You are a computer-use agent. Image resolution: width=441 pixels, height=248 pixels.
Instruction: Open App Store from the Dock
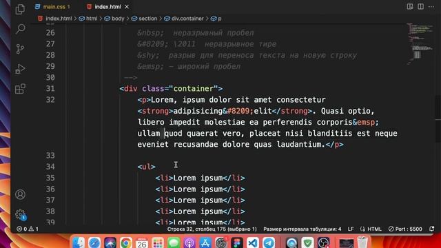(205, 242)
